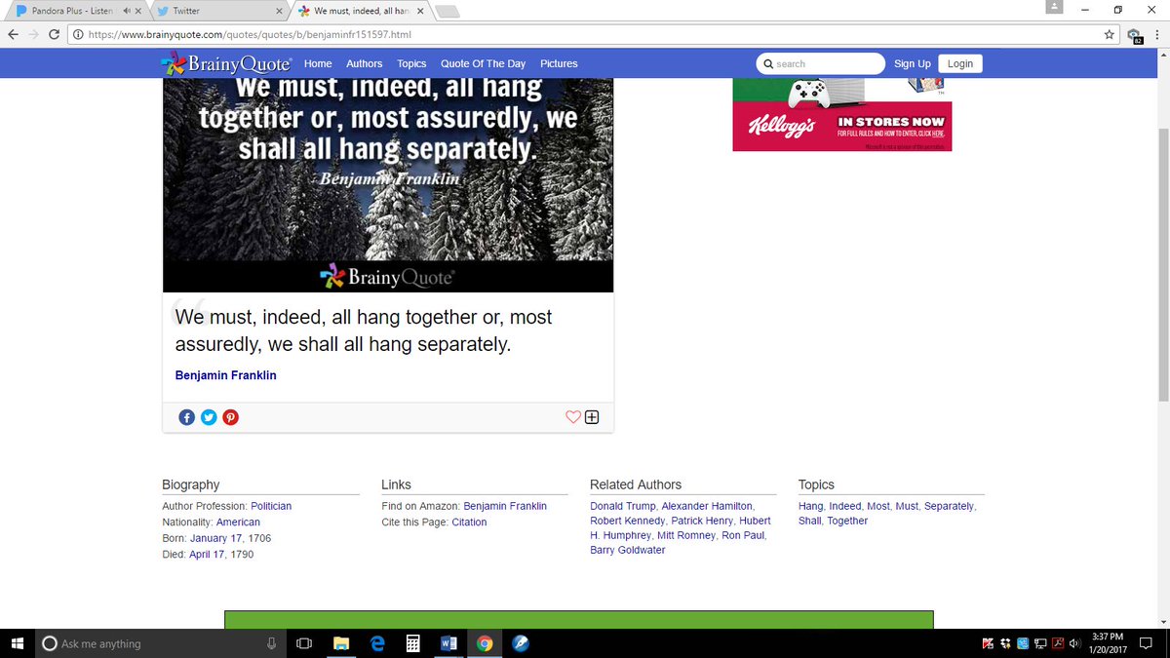The height and width of the screenshot is (658, 1170).
Task: Select the 'We must, indeed, all hang' tab
Action: click(x=361, y=11)
